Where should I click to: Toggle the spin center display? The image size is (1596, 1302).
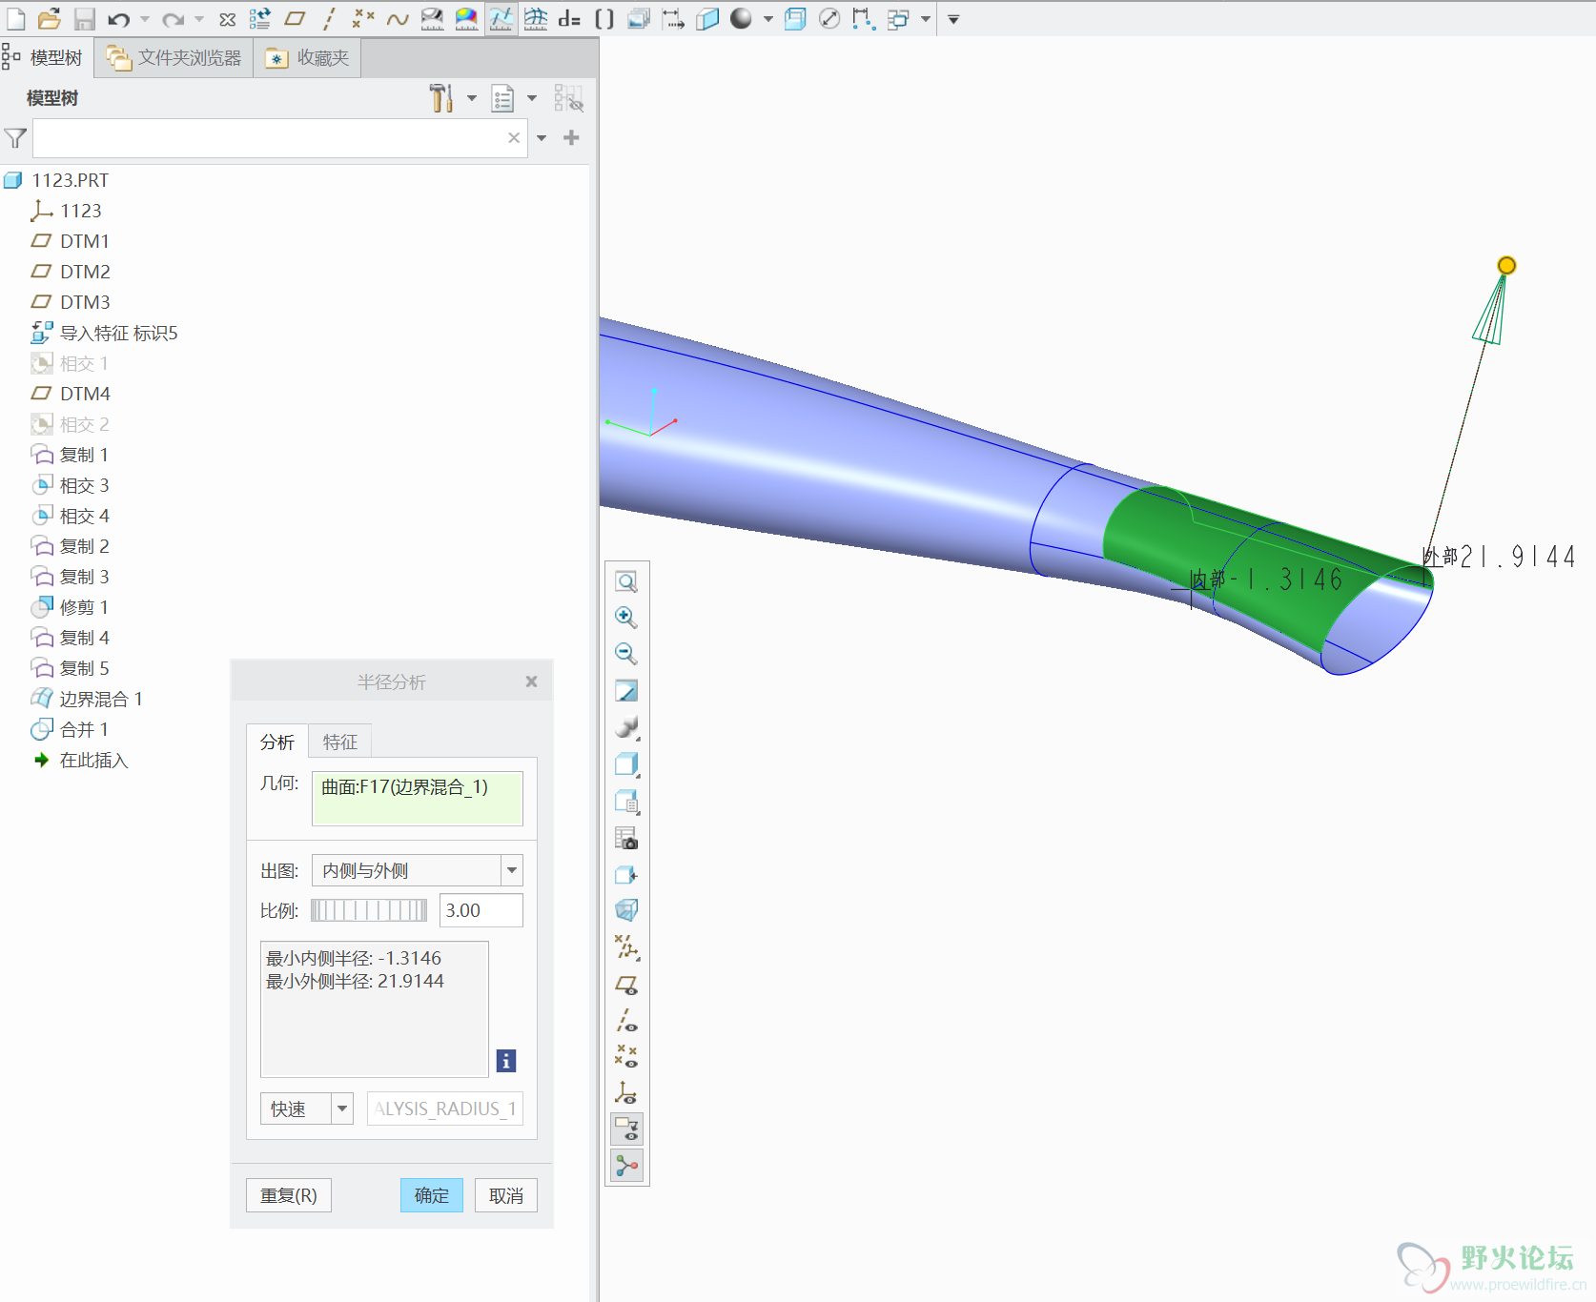[626, 1166]
